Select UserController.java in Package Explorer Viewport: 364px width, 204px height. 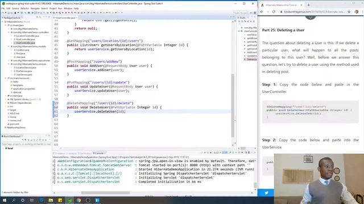24,43
